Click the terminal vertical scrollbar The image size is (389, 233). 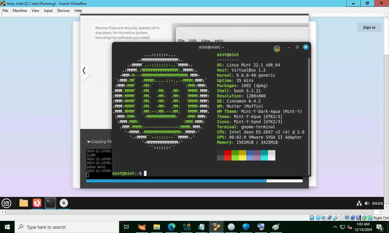point(309,116)
